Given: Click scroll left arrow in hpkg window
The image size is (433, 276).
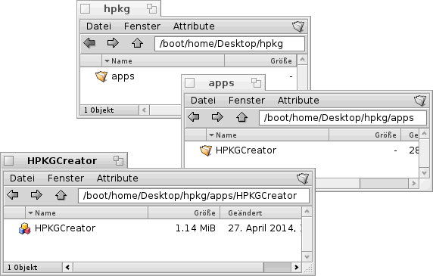Looking at the screenshot, I should coord(144,110).
